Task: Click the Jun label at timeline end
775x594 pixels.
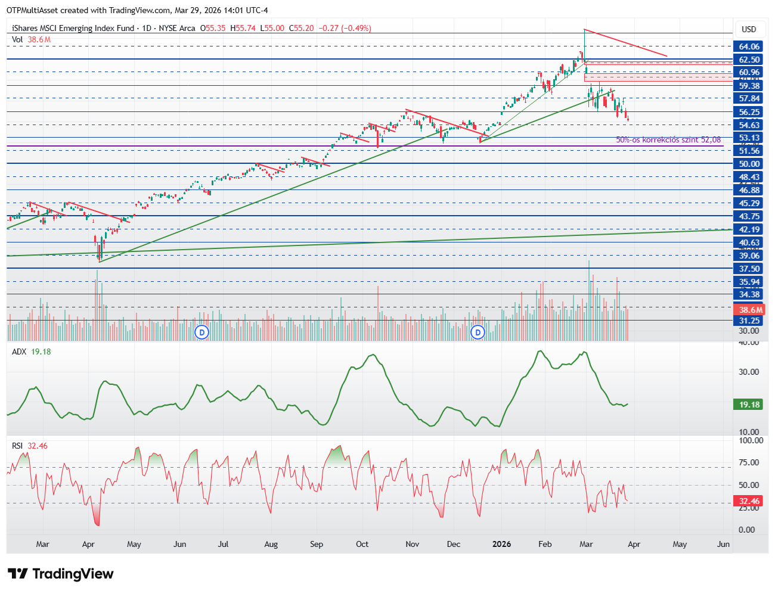Action: (723, 544)
